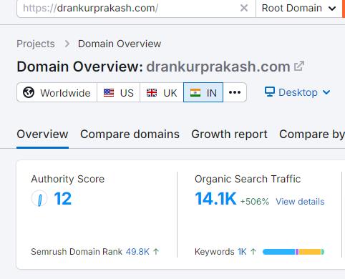Click the breadcrumb chevron after Projects
This screenshot has height=279, width=345.
[x=67, y=44]
